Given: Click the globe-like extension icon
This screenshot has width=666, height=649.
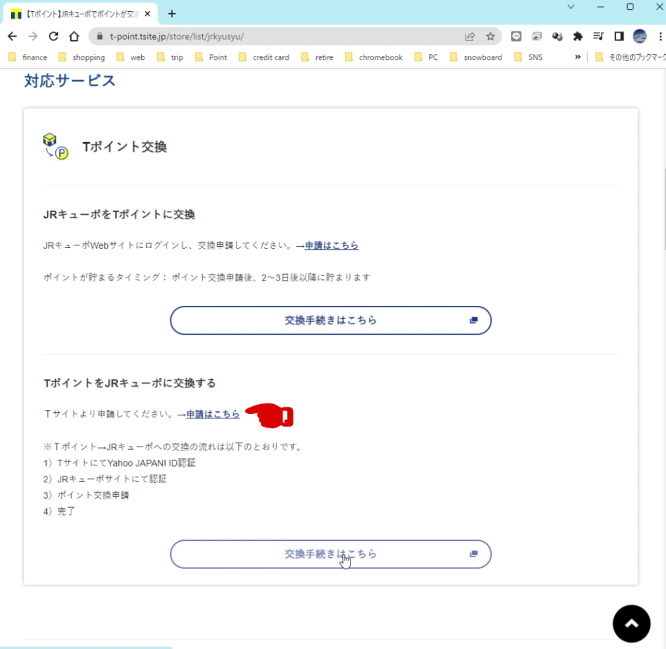Looking at the screenshot, I should click(x=557, y=36).
